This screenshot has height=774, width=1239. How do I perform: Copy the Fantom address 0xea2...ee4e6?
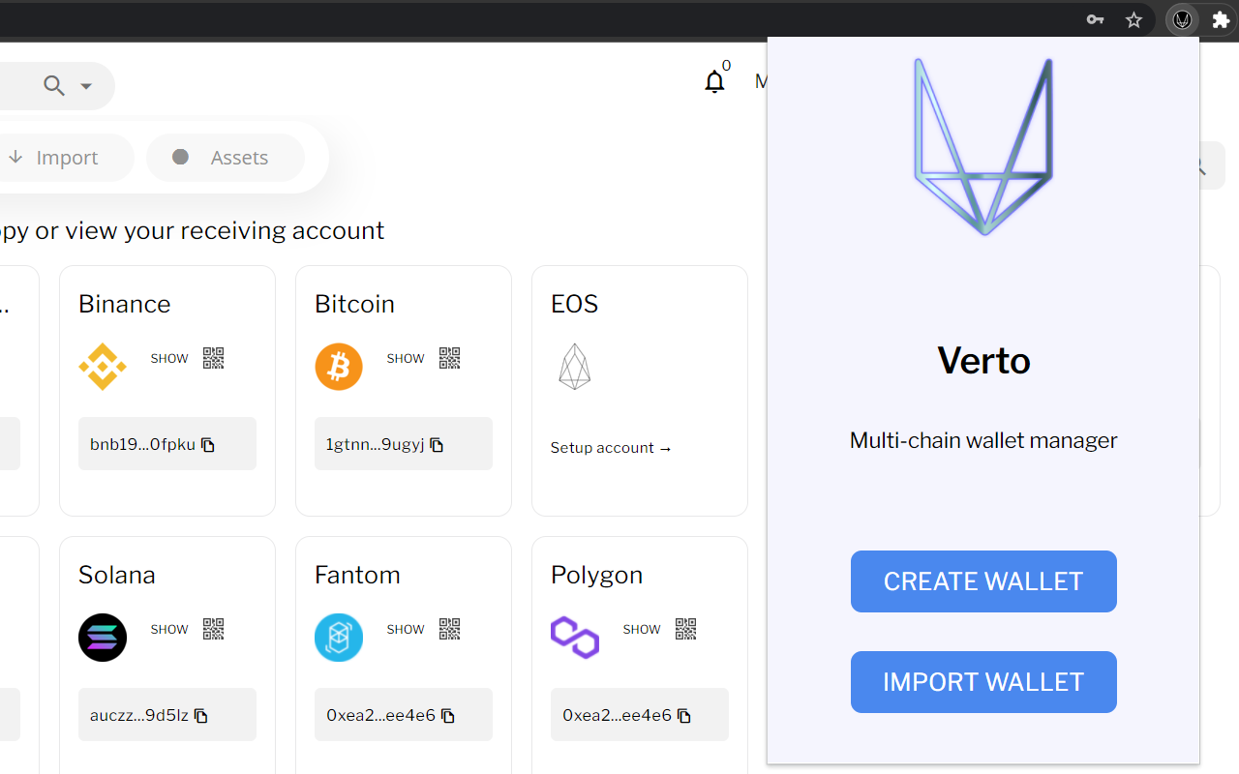point(448,716)
